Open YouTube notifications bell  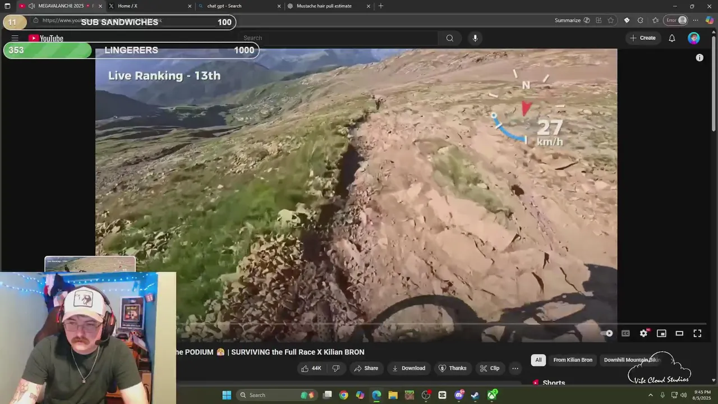coord(672,38)
